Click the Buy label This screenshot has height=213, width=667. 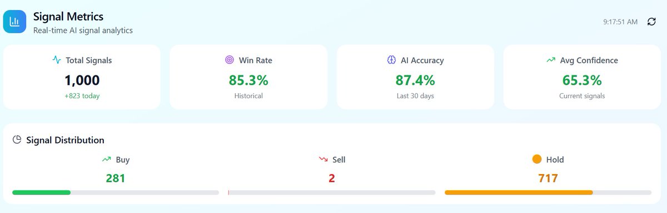point(123,160)
